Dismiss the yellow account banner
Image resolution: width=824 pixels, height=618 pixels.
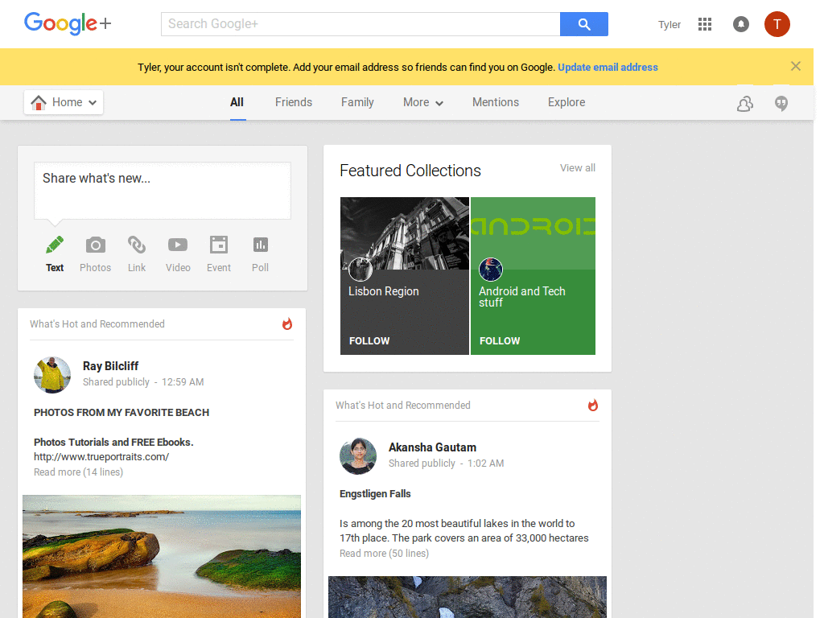coord(796,66)
